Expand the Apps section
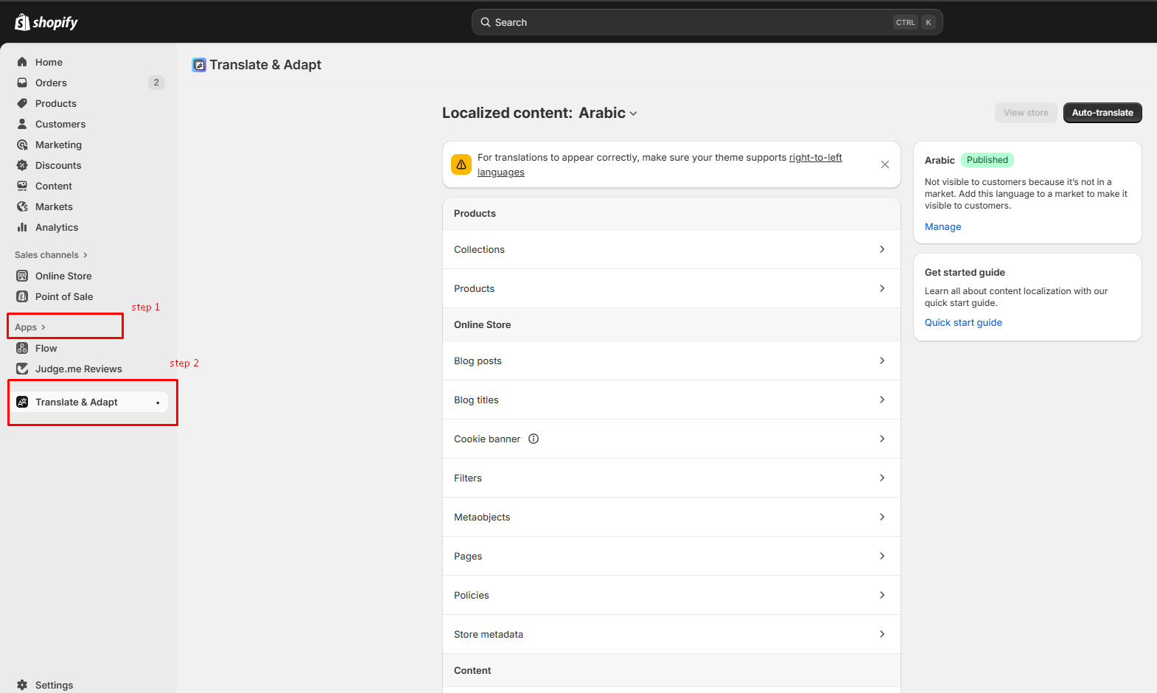The width and height of the screenshot is (1157, 693). (x=30, y=327)
